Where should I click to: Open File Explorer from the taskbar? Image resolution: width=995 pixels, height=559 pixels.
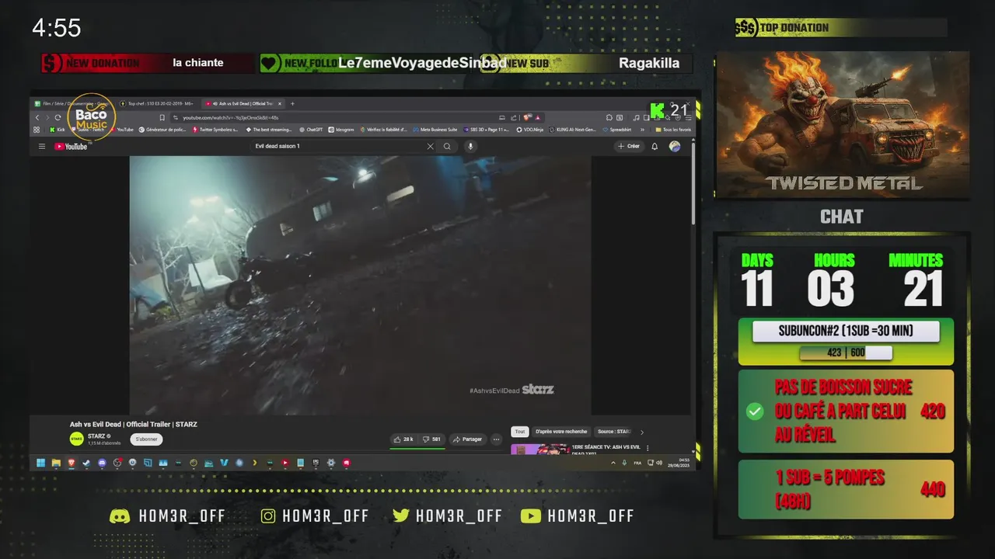[x=56, y=463]
